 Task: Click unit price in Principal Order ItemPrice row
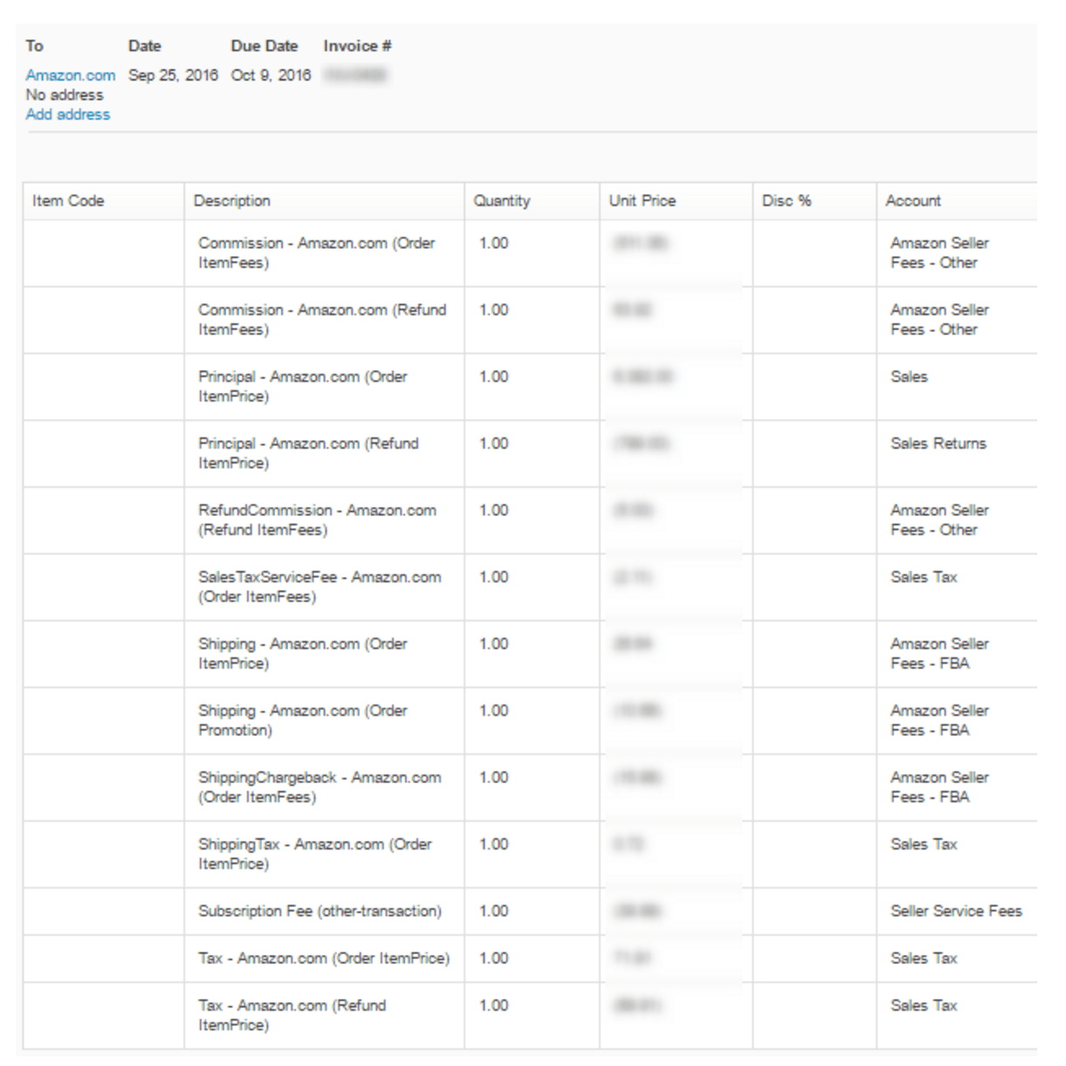click(643, 377)
